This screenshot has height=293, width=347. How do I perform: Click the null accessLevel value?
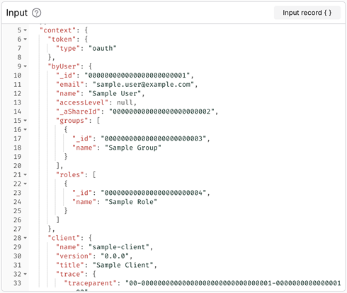[125, 102]
